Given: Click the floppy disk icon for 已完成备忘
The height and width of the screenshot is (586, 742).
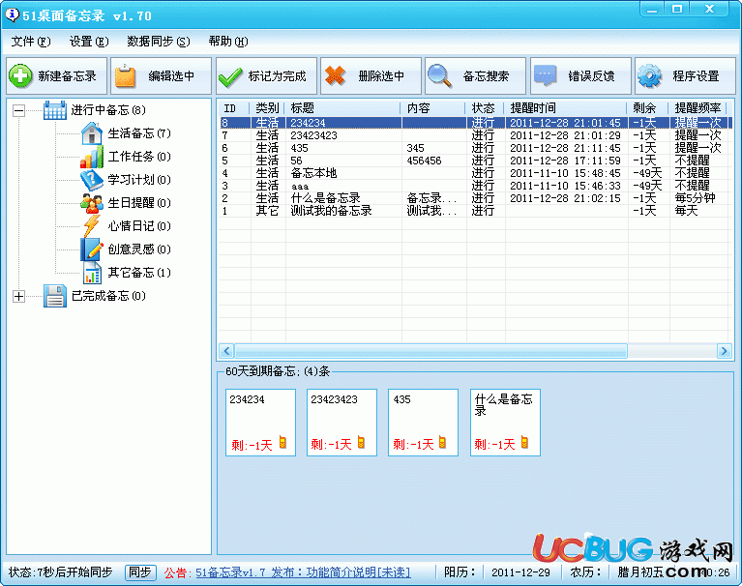Looking at the screenshot, I should point(55,296).
